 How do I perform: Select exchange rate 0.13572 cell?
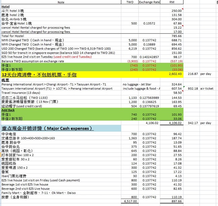click(x=149, y=23)
